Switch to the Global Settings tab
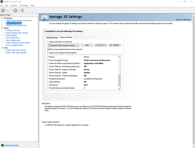Image resolution: width=195 pixels, height=148 pixels. (52, 38)
